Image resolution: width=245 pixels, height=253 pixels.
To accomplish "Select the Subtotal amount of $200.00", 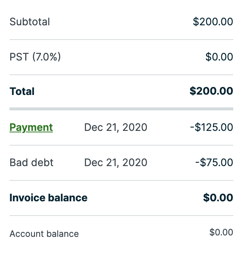I will (213, 22).
